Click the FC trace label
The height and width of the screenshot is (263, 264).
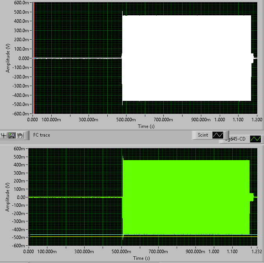42,135
